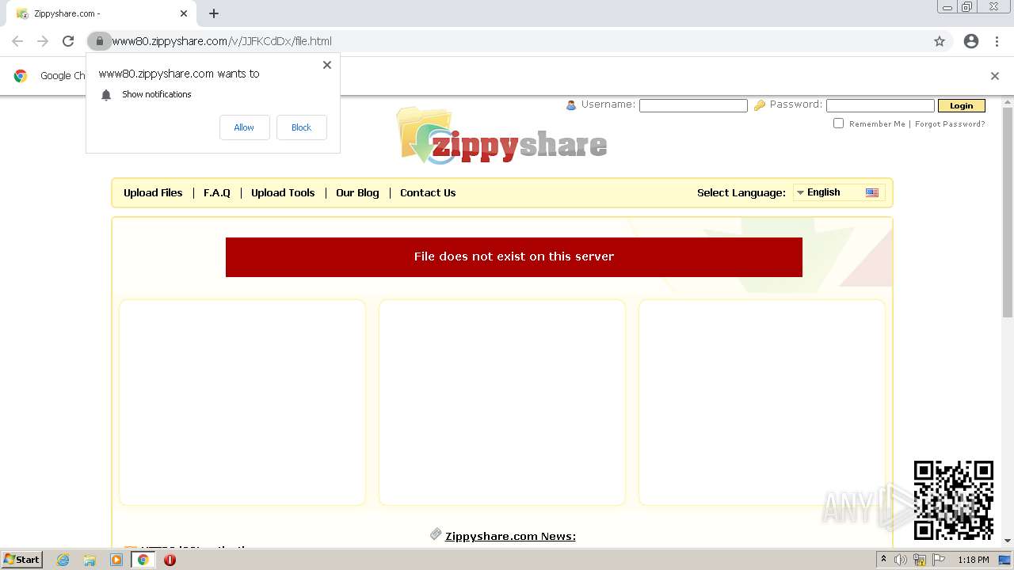This screenshot has width=1014, height=570.
Task: Tick the Remember Me checkbox
Action: 838,123
